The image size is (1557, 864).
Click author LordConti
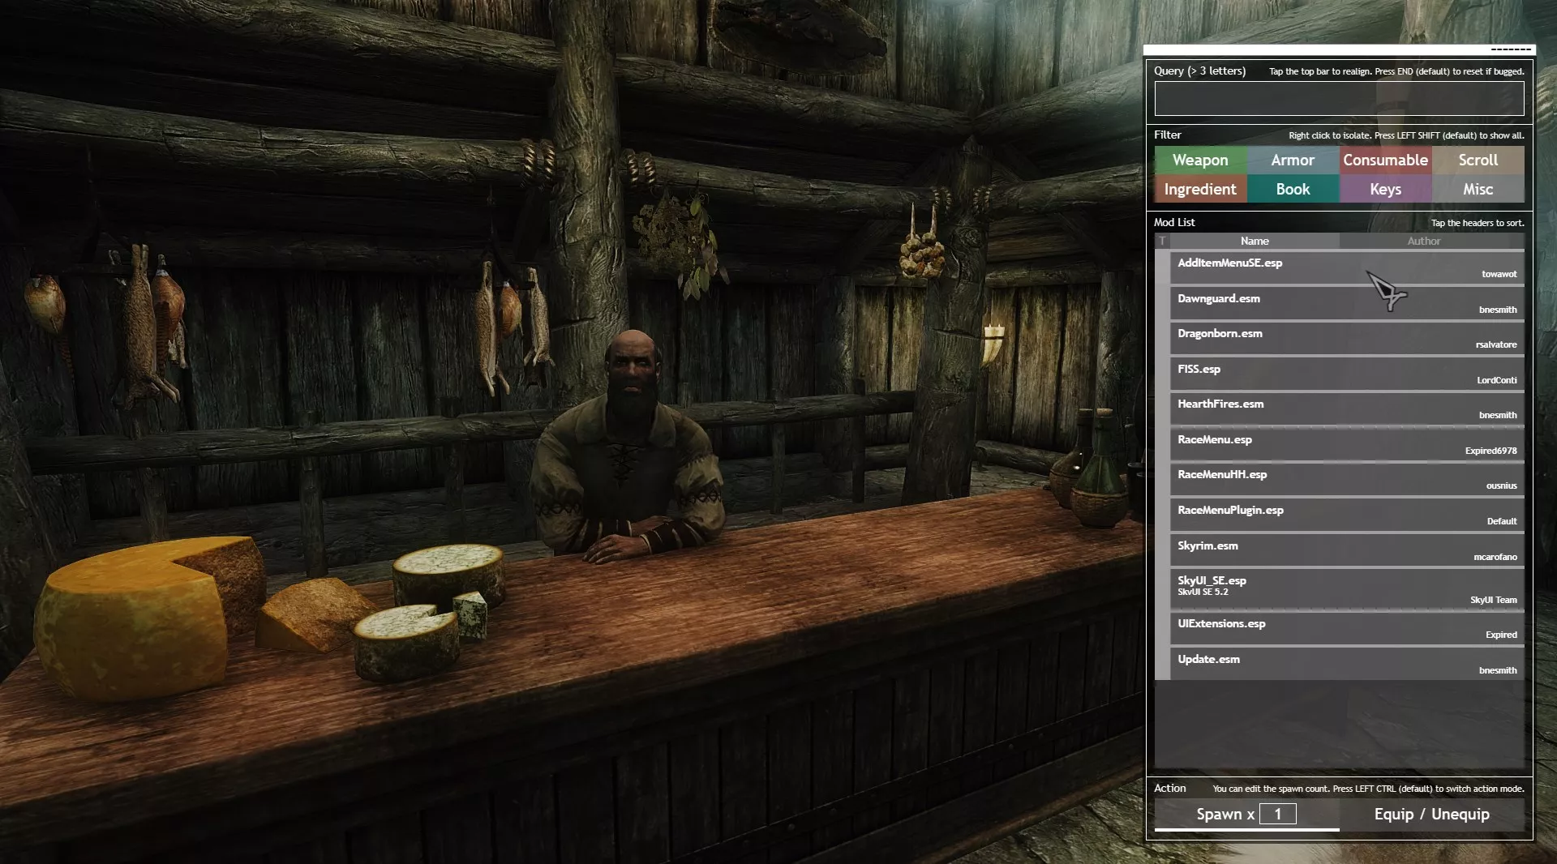point(1496,380)
